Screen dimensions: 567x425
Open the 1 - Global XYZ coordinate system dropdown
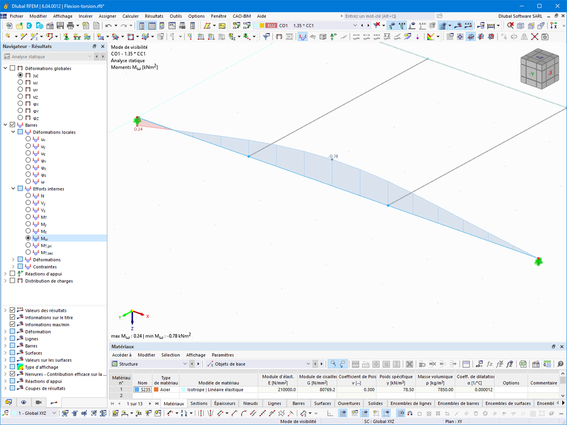(x=34, y=413)
